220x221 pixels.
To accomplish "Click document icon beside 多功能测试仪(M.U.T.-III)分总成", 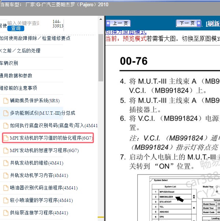I will click(x=6, y=113).
